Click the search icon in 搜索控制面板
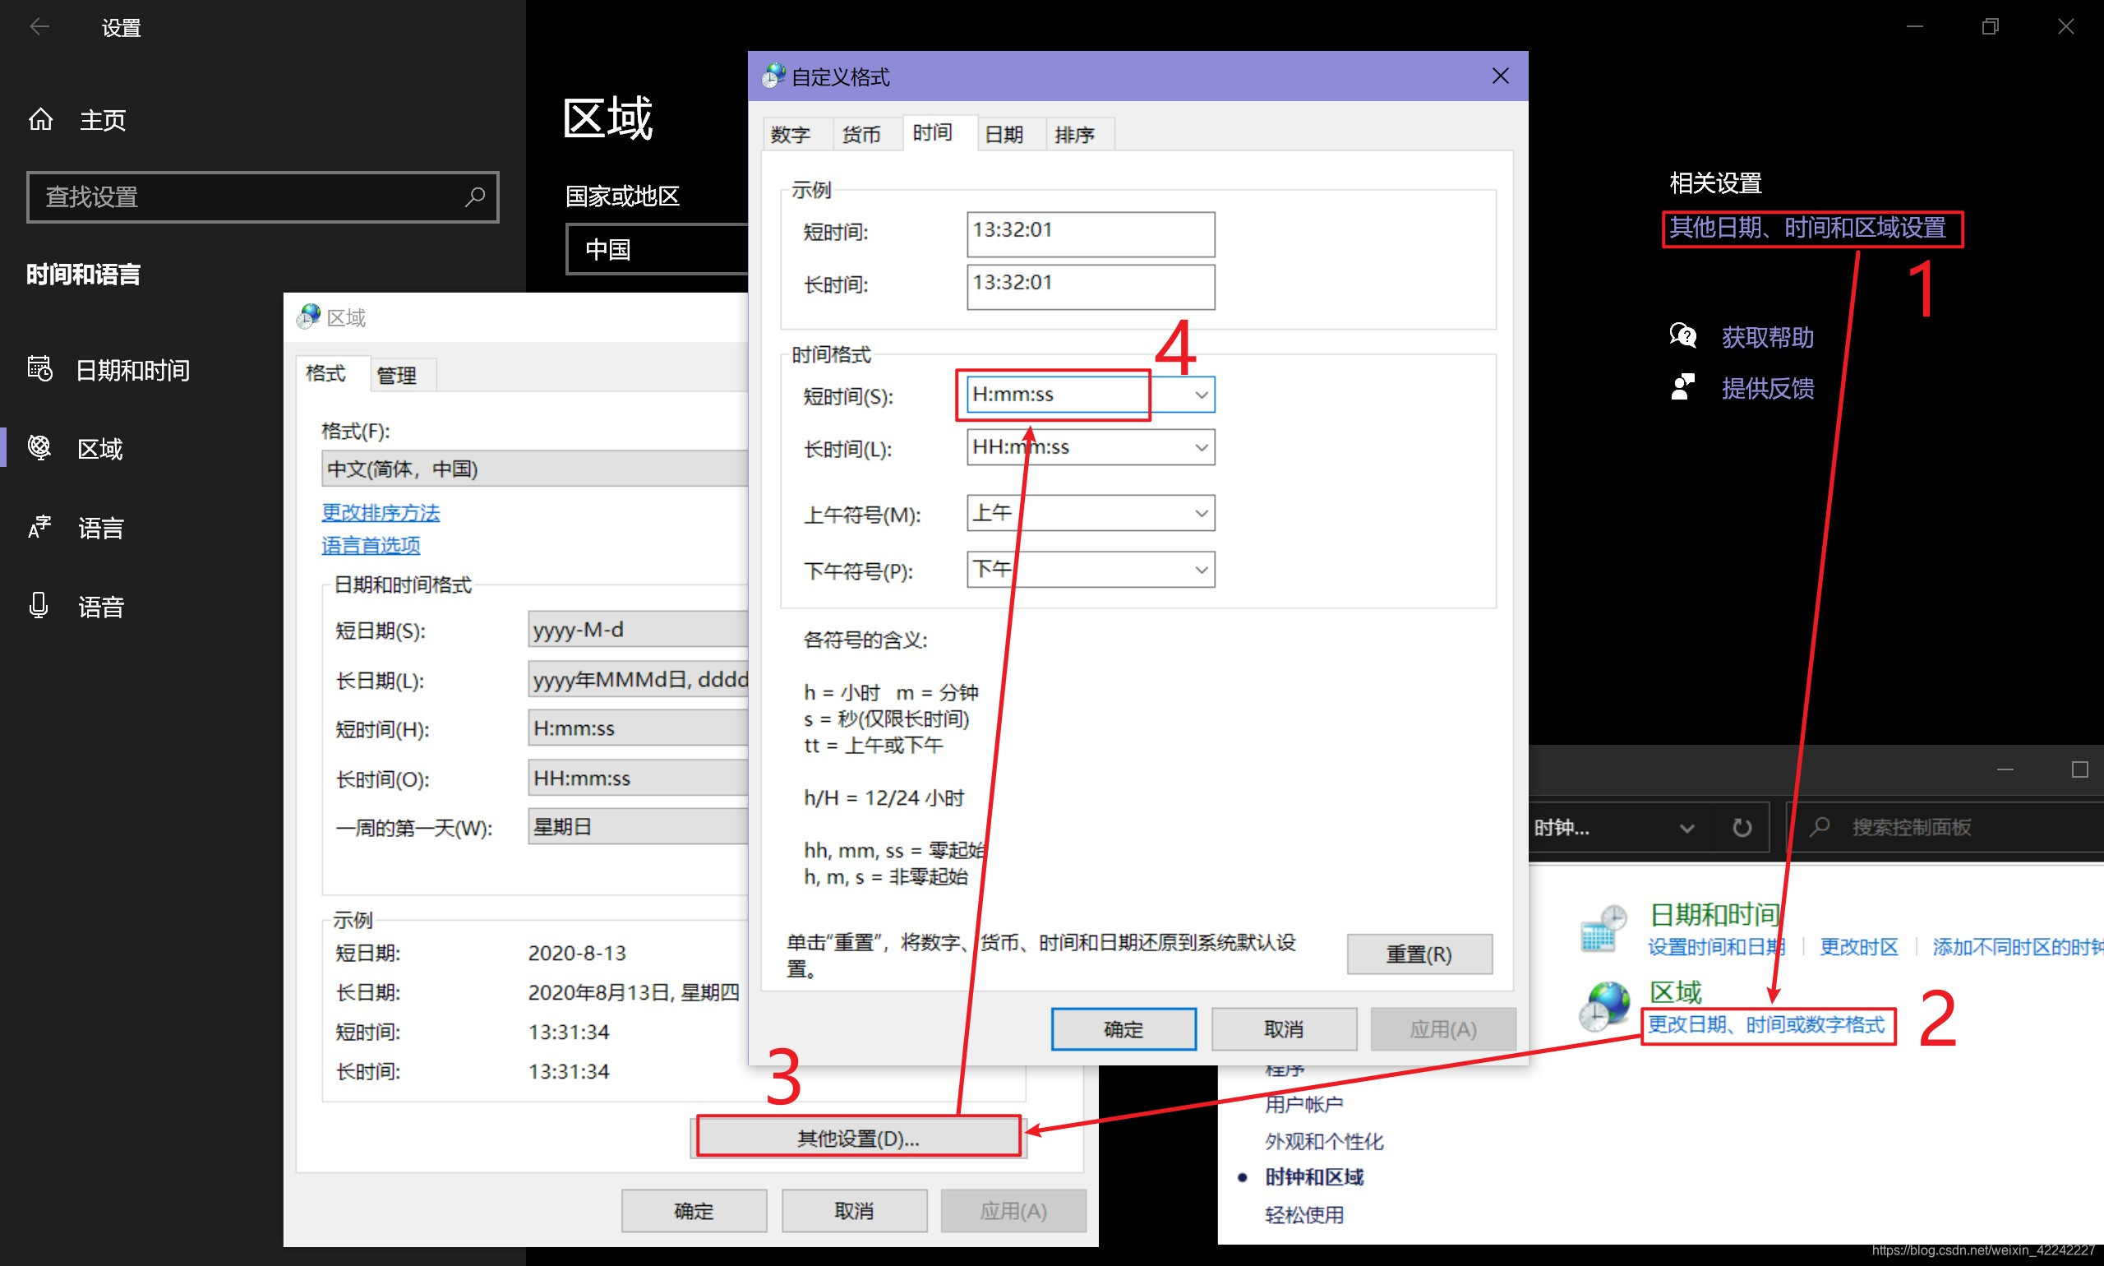 [x=1819, y=827]
